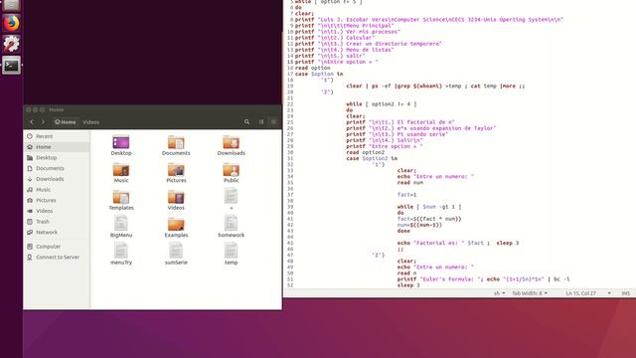
Task: Select Music in the sidebar
Action: [57, 190]
